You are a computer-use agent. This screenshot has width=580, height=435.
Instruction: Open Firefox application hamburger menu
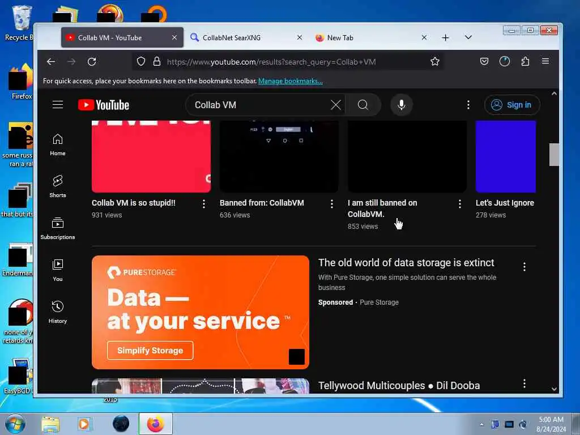(545, 61)
